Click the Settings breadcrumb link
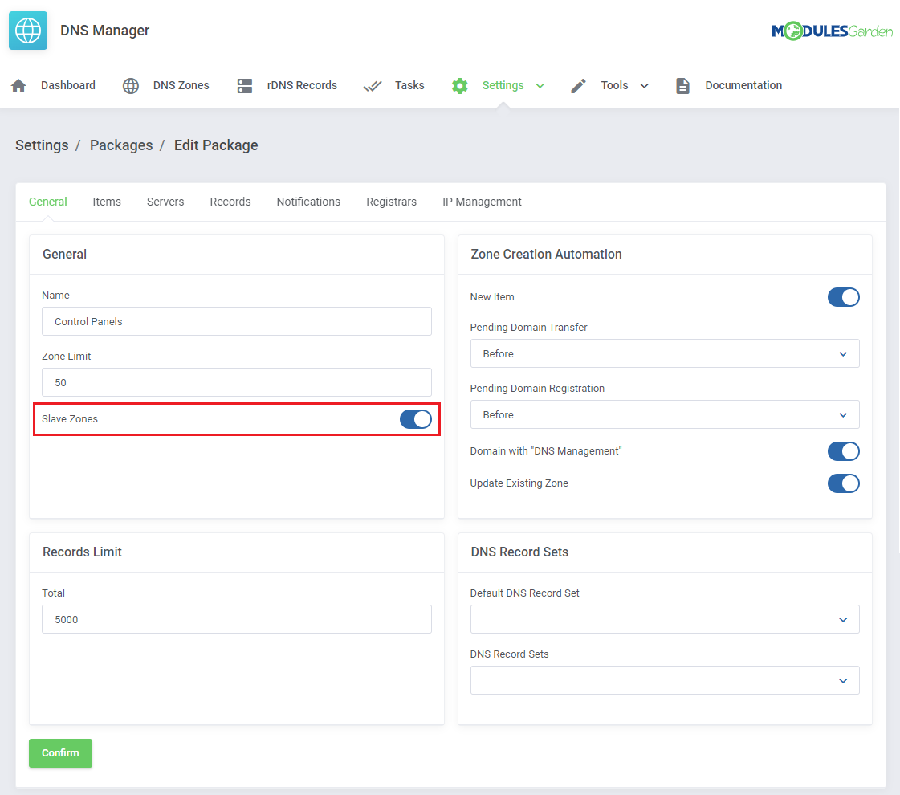Viewport: 900px width, 795px height. [x=42, y=145]
